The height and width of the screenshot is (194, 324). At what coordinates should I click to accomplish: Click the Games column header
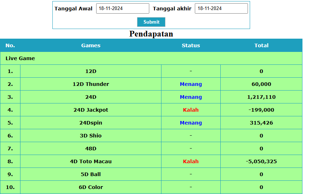tap(91, 45)
